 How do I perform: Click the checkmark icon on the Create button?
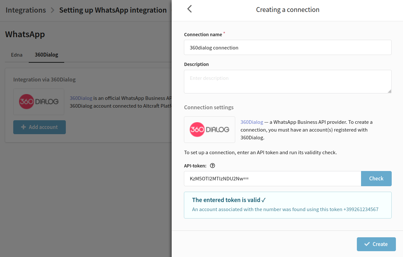click(367, 244)
